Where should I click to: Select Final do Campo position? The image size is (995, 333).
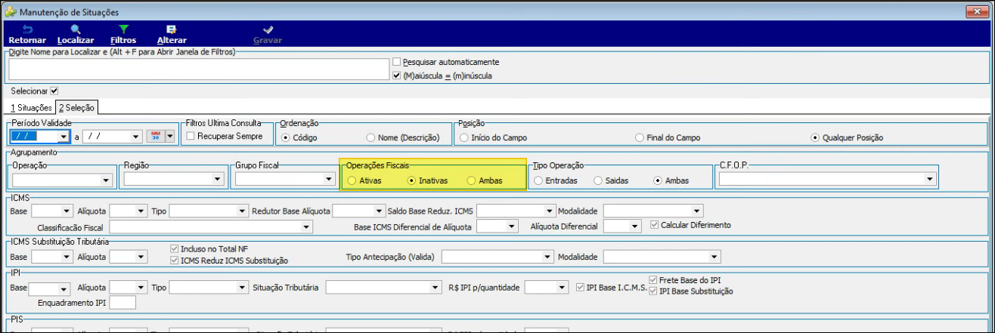[x=640, y=137]
